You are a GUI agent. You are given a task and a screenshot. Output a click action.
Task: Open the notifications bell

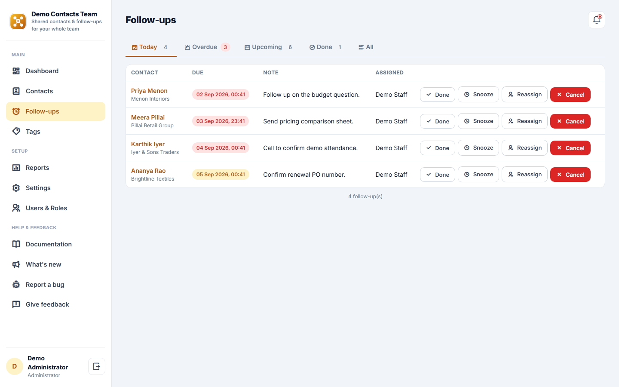coord(597,20)
